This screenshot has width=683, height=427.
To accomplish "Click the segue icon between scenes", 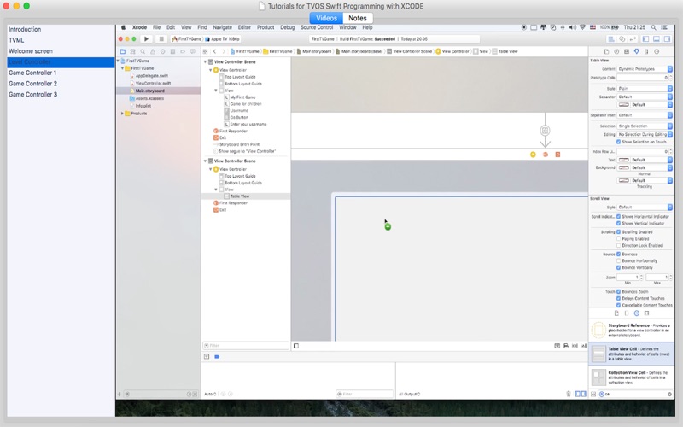I will coord(545,131).
